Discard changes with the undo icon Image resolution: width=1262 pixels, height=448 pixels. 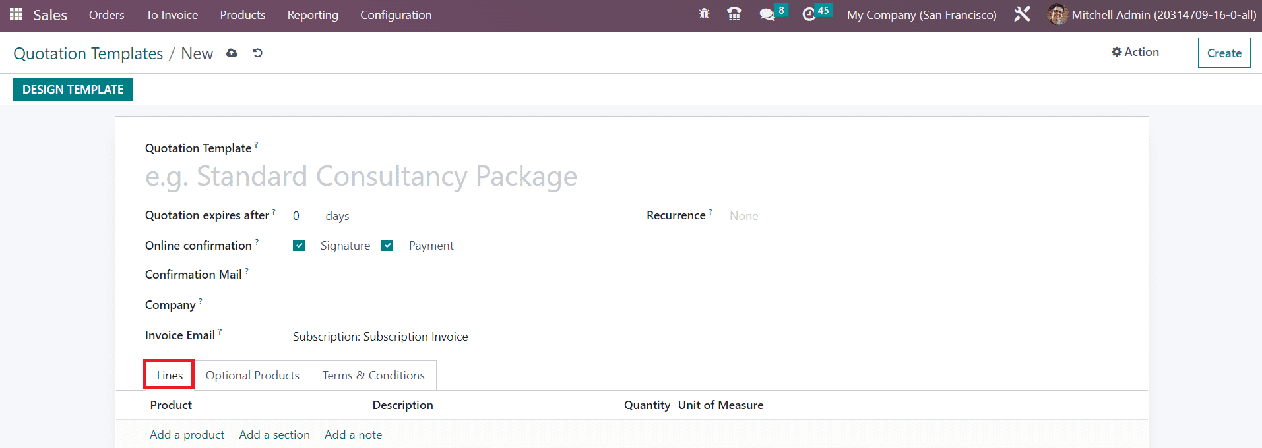(x=258, y=53)
